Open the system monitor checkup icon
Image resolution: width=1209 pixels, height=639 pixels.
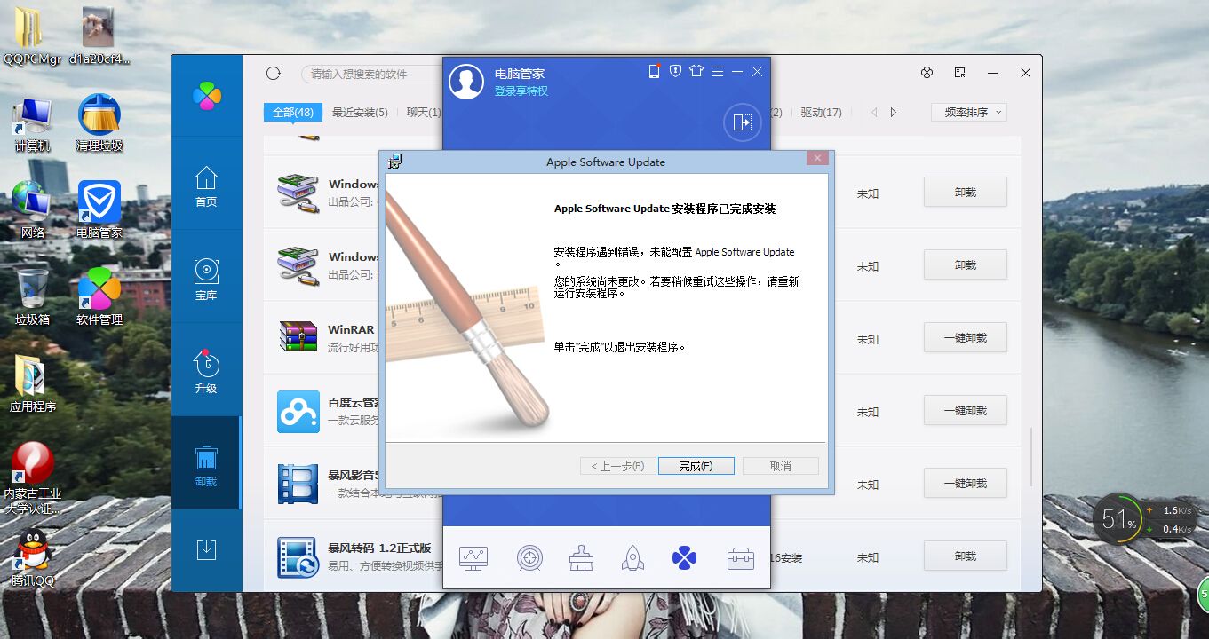pos(473,558)
